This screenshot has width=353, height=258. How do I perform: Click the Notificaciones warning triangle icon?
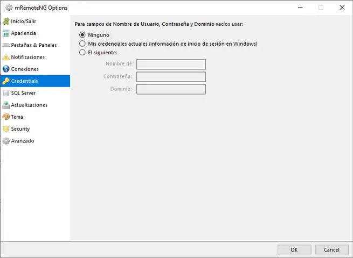[6, 57]
